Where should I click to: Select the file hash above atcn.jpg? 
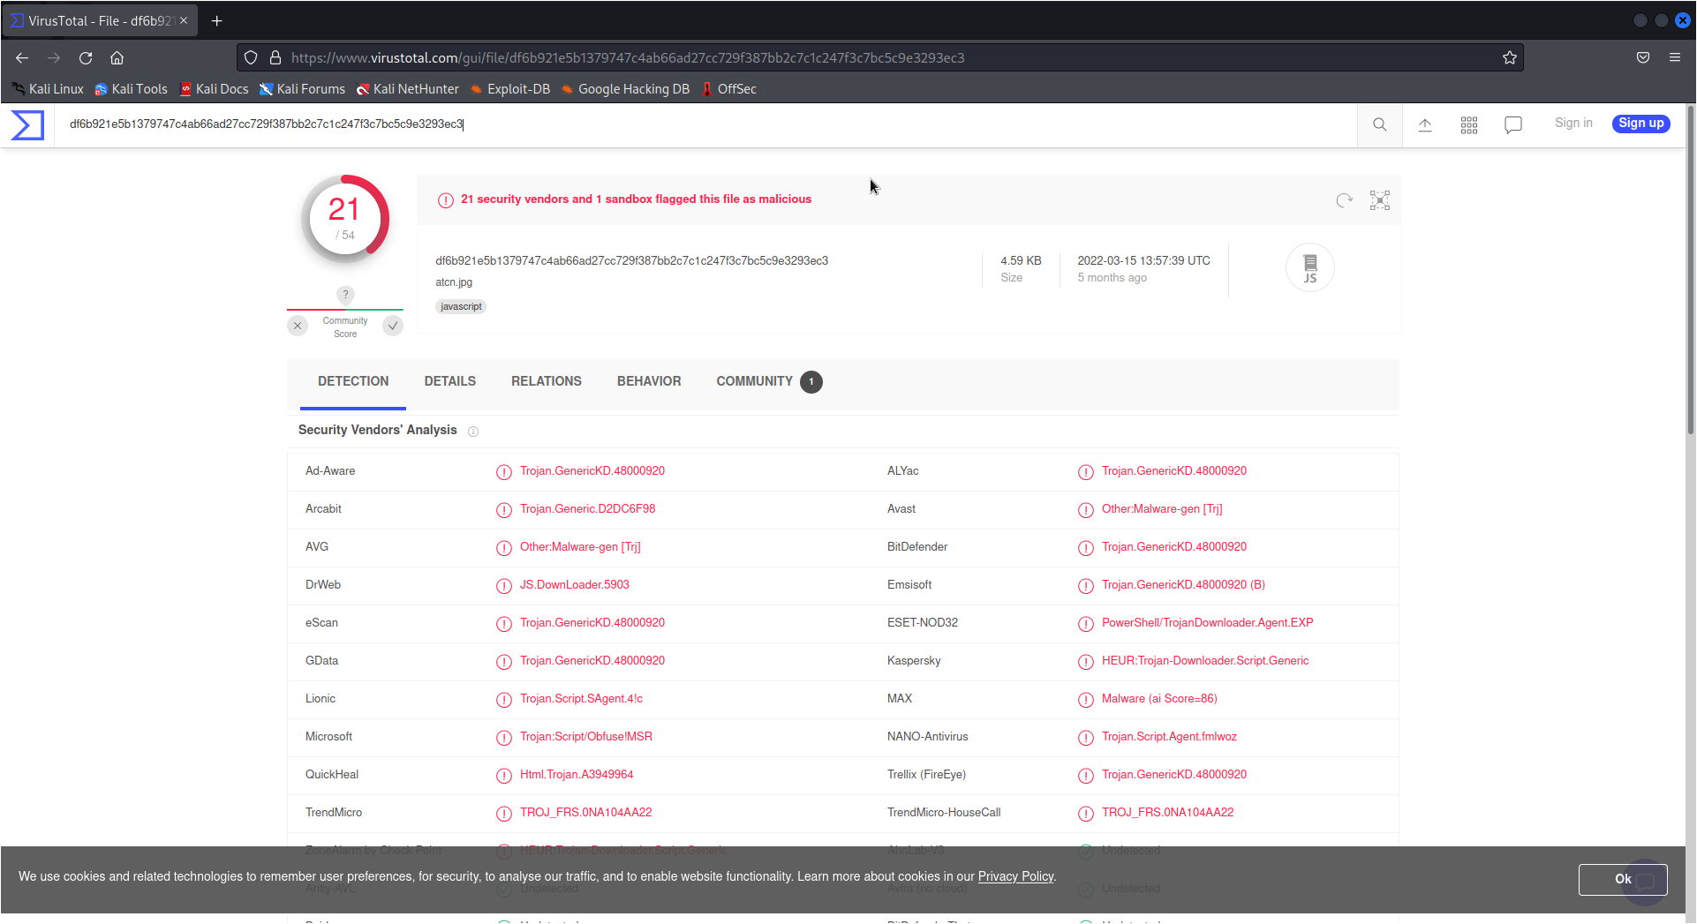point(631,260)
